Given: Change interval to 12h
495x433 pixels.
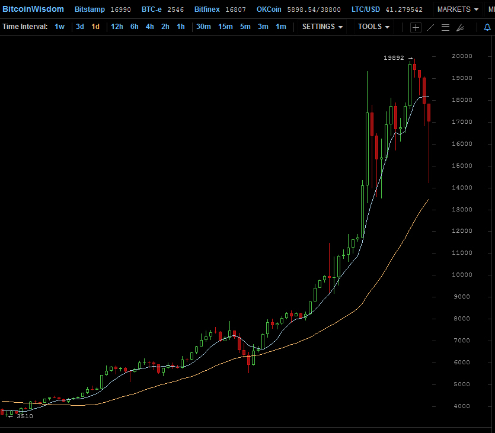Looking at the screenshot, I should coord(117,27).
